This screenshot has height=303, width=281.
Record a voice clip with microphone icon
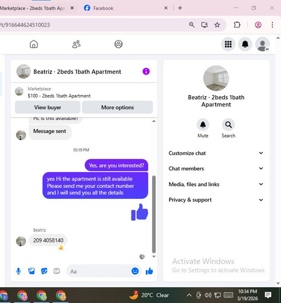point(18,271)
